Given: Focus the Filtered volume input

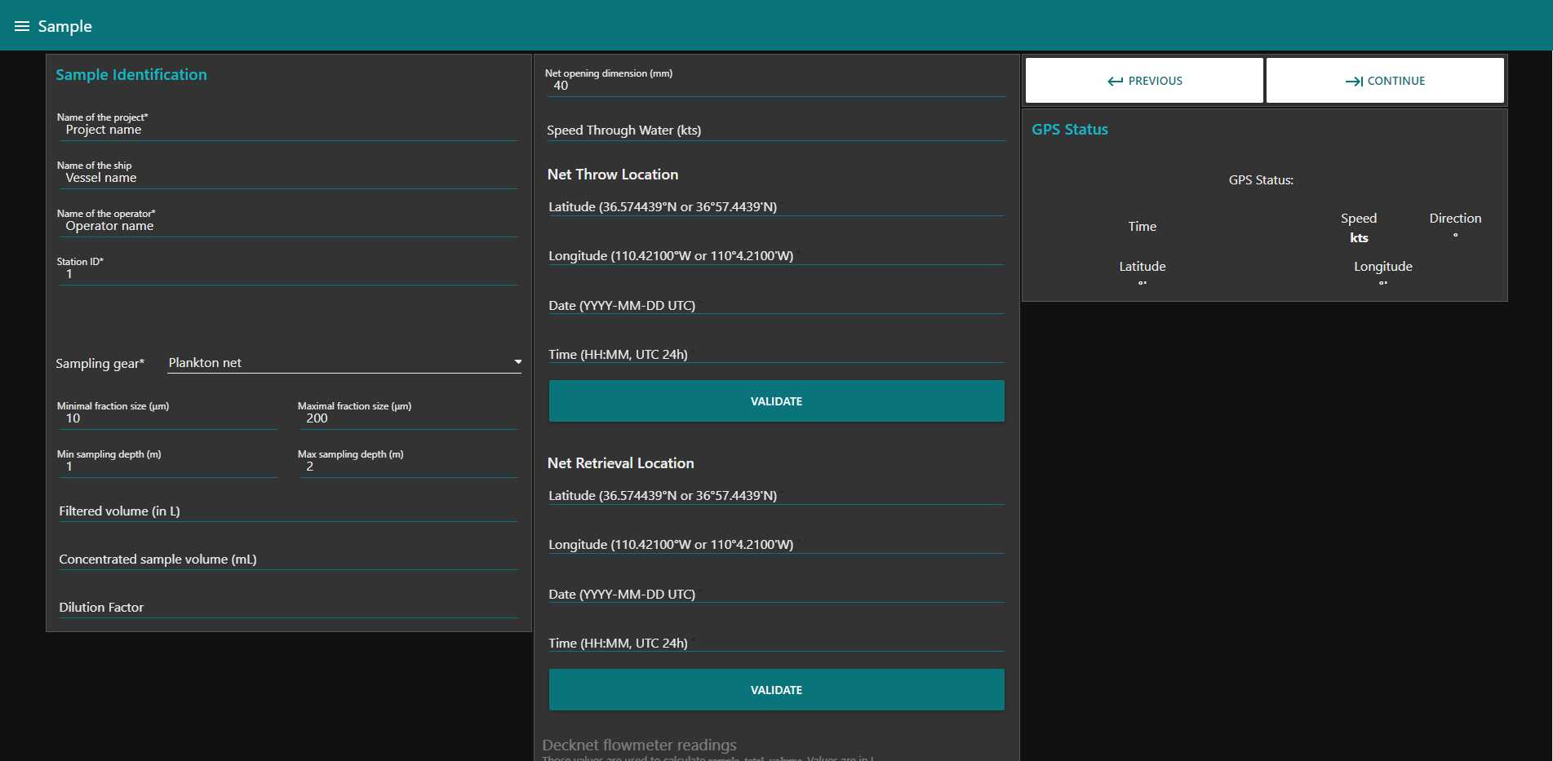Looking at the screenshot, I should pos(287,511).
